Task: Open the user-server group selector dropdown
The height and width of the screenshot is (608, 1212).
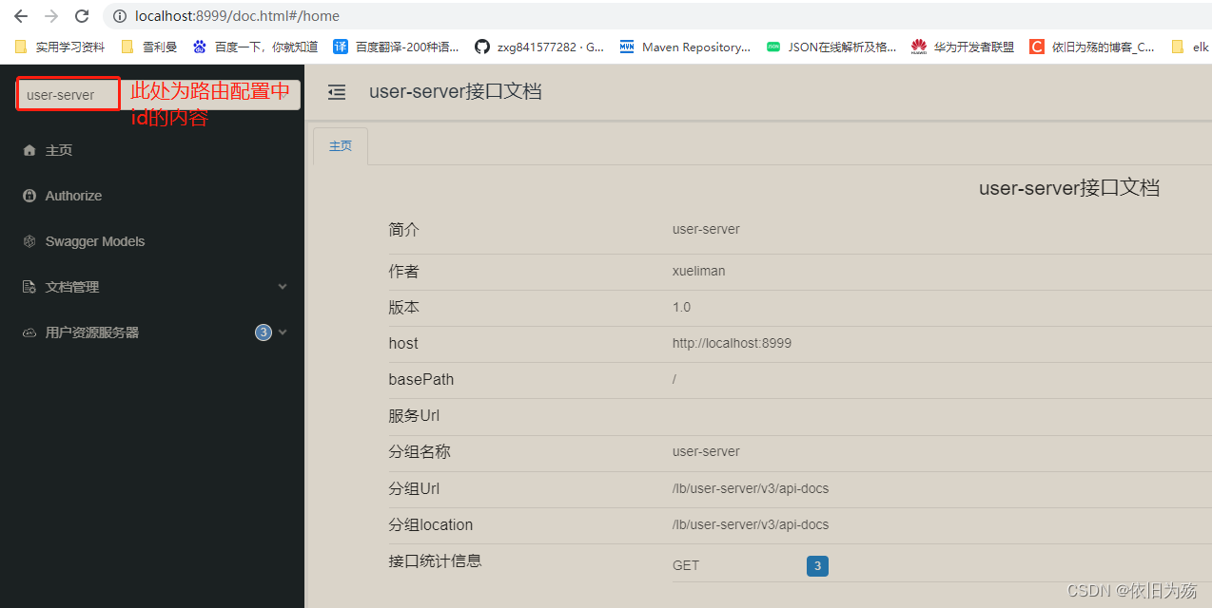Action: pos(68,94)
